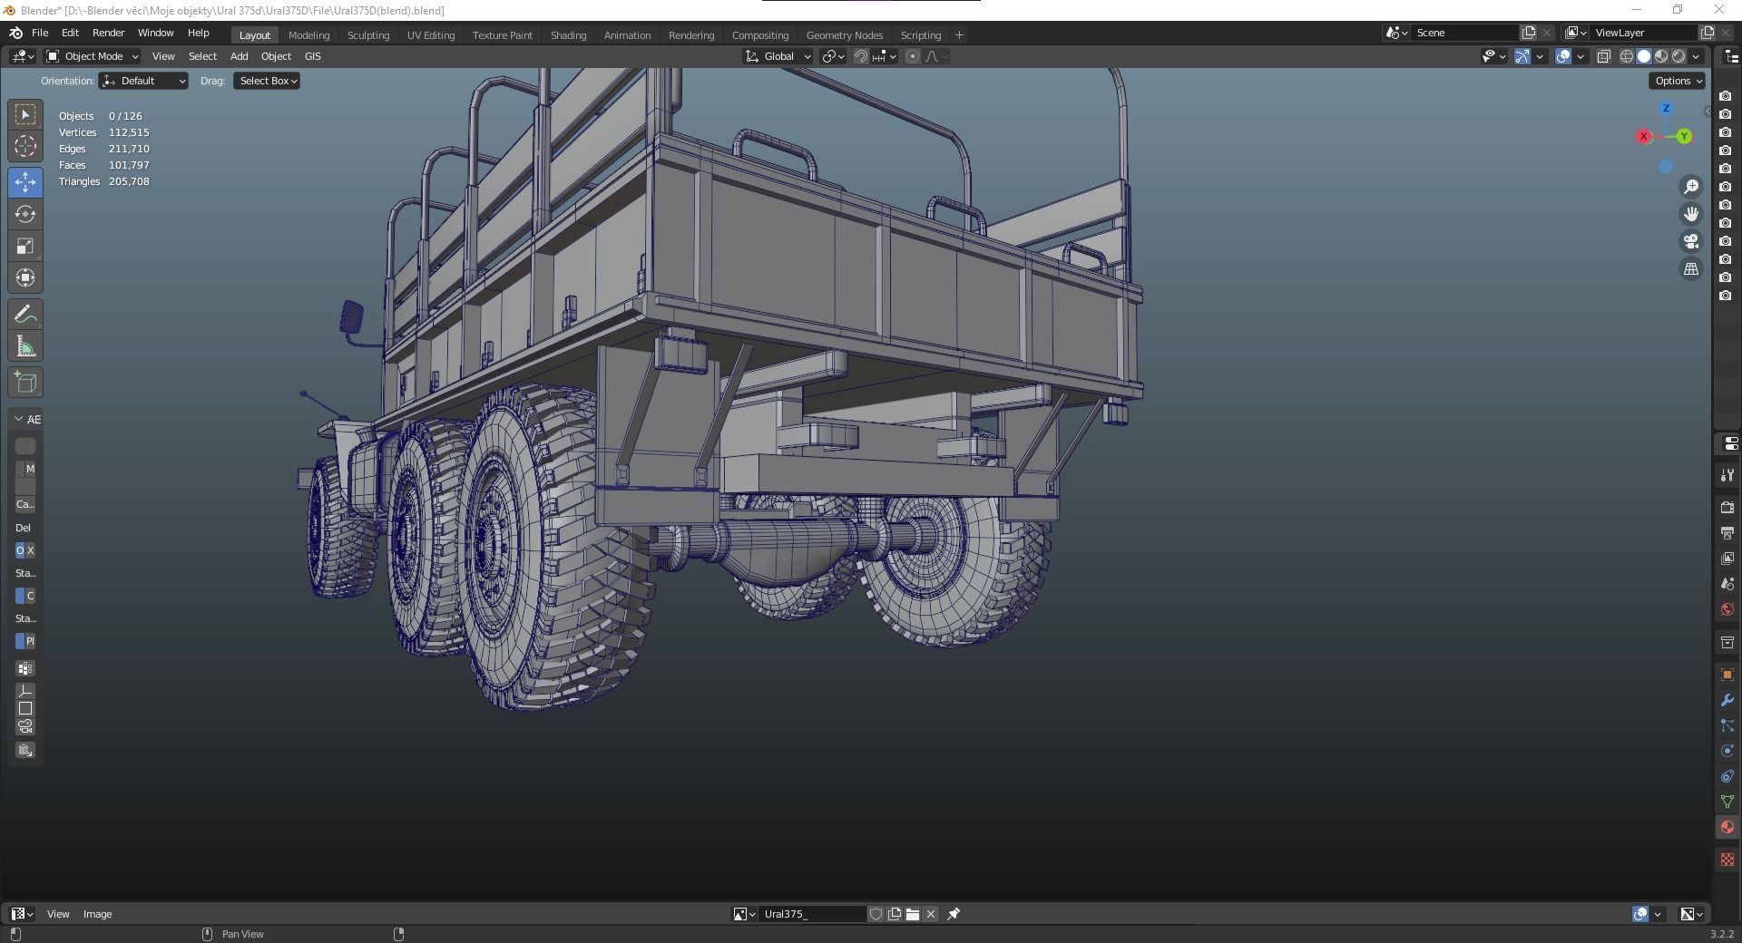Open the File menu
The image size is (1742, 943).
[x=40, y=33]
